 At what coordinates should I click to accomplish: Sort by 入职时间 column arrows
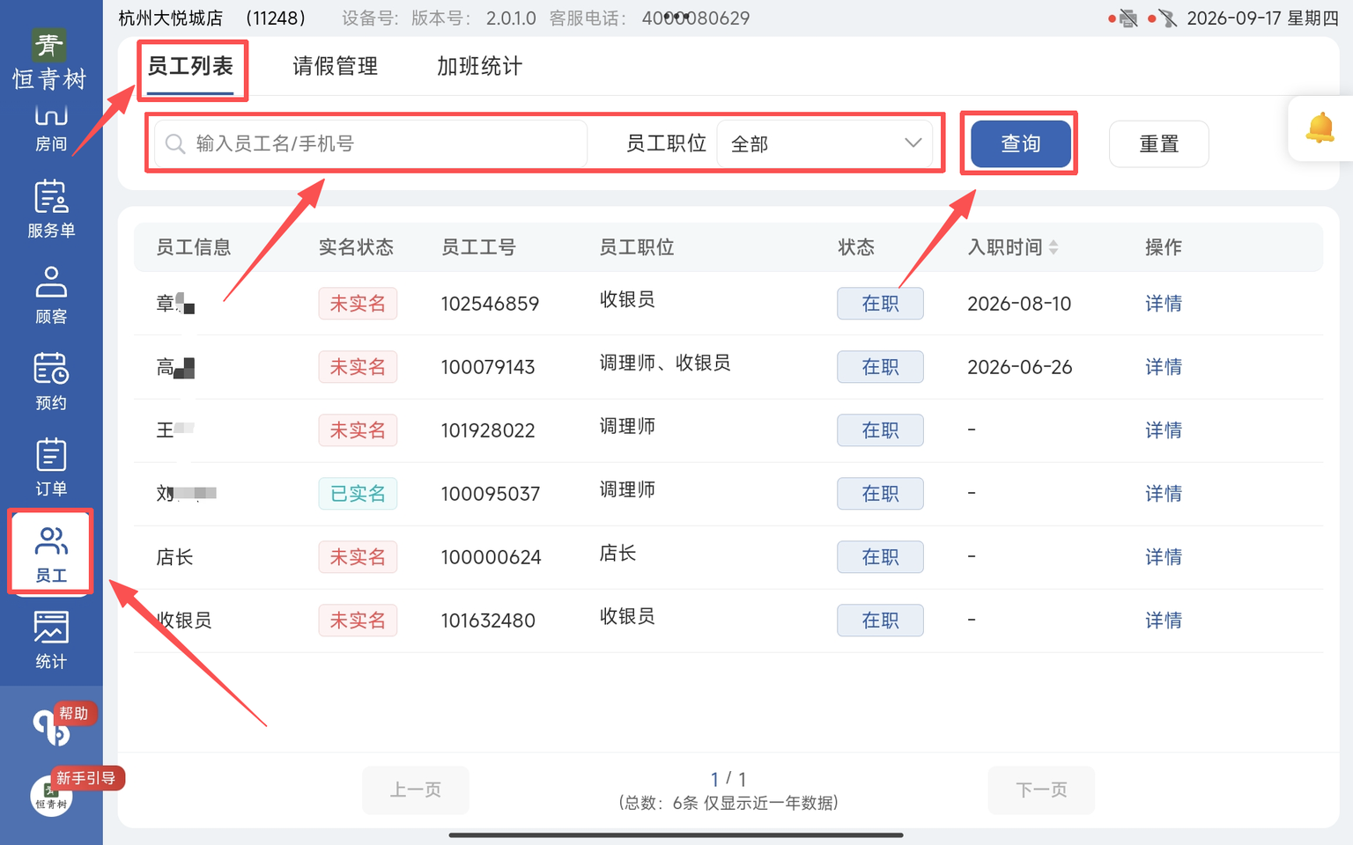coord(1054,247)
